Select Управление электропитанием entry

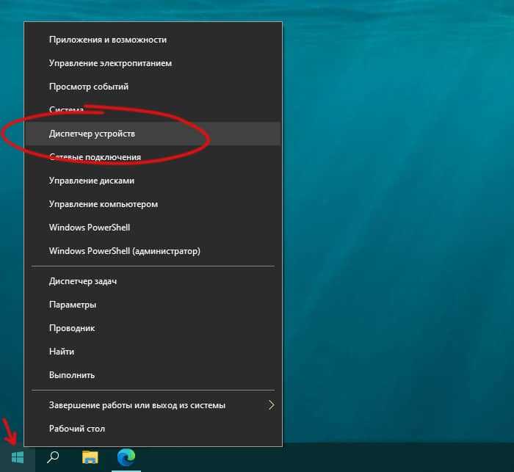click(153, 63)
